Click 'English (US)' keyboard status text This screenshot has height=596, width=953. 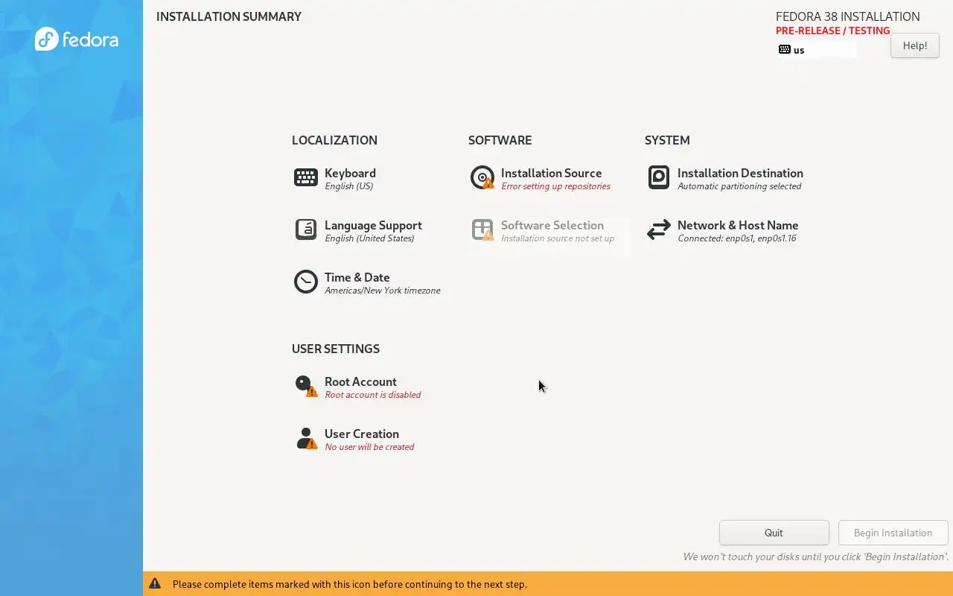349,186
